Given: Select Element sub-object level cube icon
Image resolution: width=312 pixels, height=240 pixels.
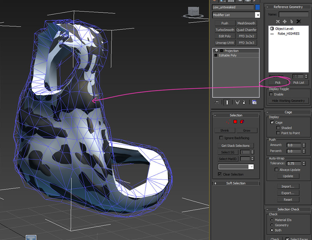Looking at the screenshot, I should coord(242,122).
